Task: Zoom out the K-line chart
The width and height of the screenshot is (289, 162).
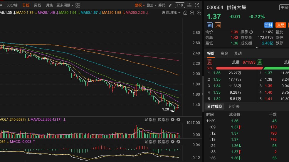Action: (x=199, y=13)
